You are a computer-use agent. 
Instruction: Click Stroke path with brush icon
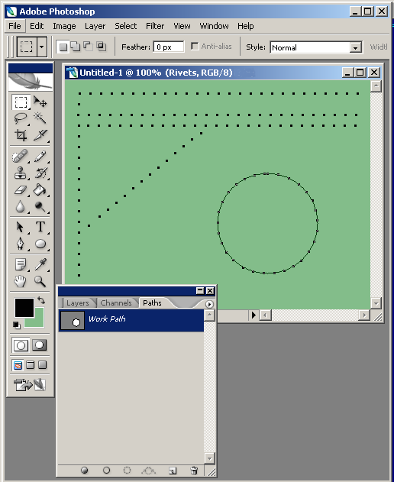[106, 471]
